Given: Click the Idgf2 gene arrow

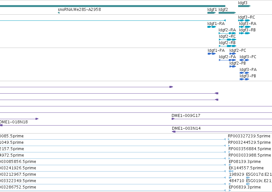Looking at the screenshot, I should [227, 13].
